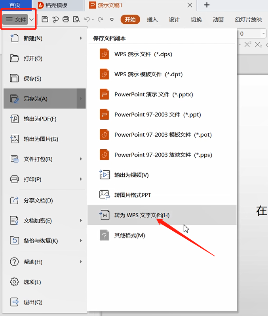Choose 输出为PDF(F) menu entry
The image size is (268, 316).
[45, 119]
